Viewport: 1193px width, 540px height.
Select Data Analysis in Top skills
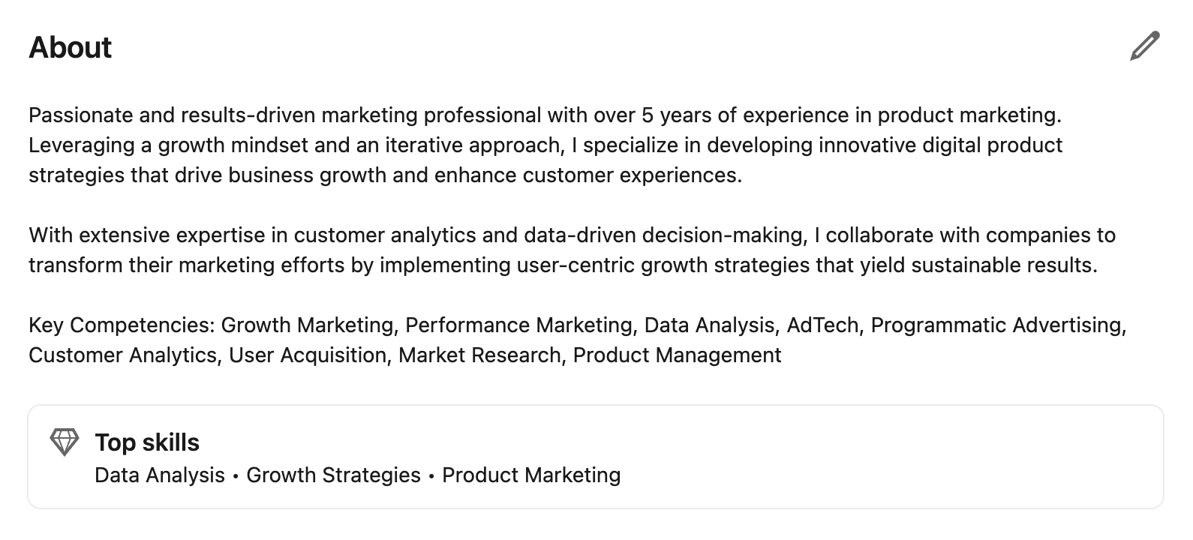pos(160,475)
